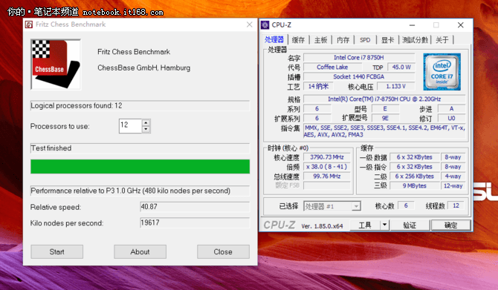Close the CPU-Z window
This screenshot has width=498, height=290.
(x=461, y=25)
